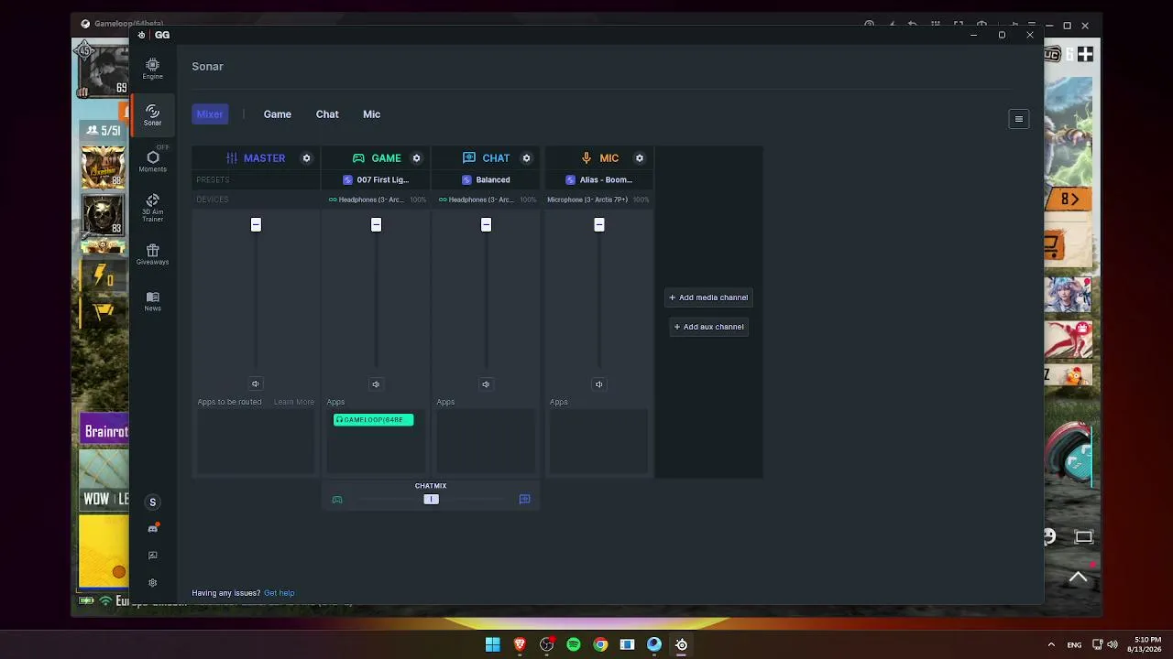Open the Giveaways section
The width and height of the screenshot is (1173, 659).
point(152,254)
